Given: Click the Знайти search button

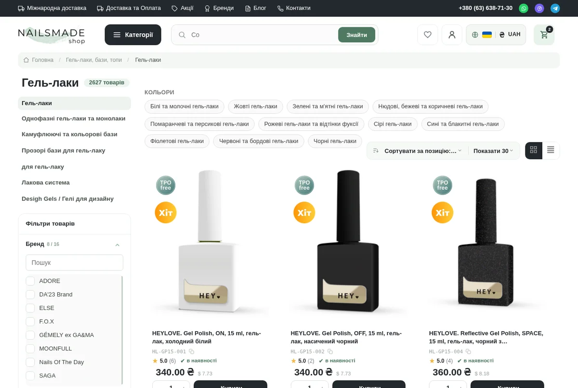Looking at the screenshot, I should (356, 35).
